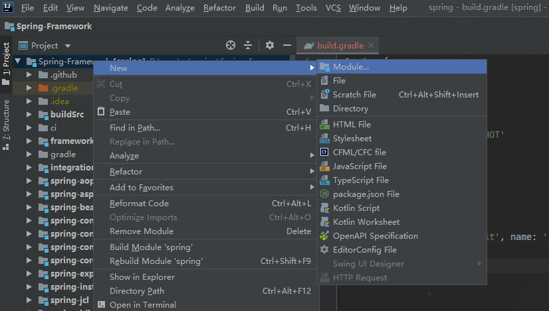
Task: Collapse the Spring-Framework root node
Action: coord(18,62)
